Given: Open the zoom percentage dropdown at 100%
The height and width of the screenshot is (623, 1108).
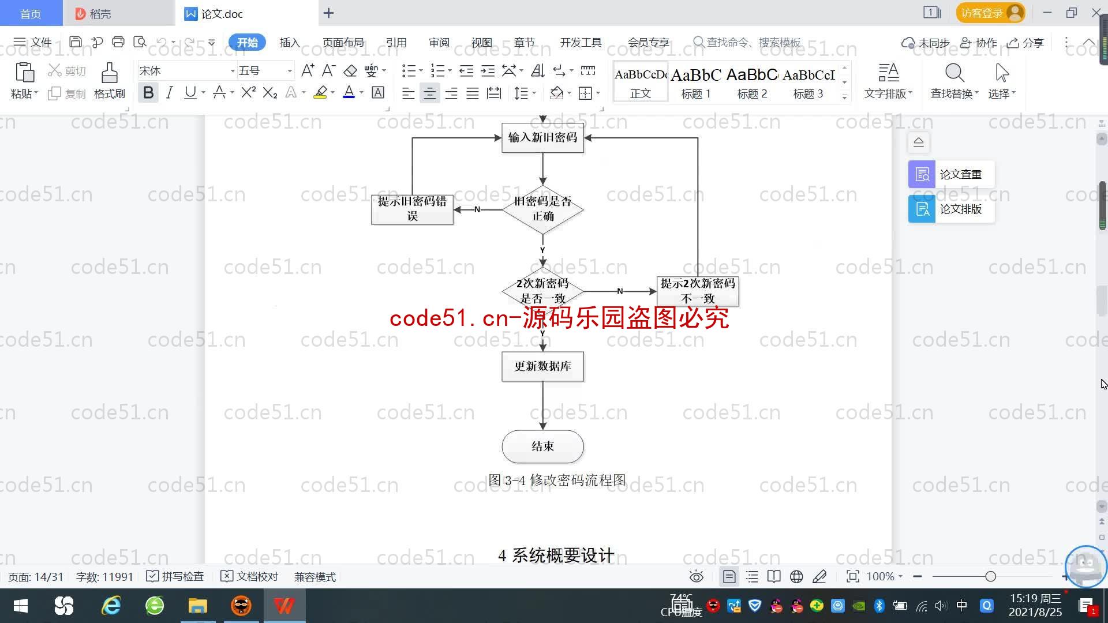Looking at the screenshot, I should pos(884,576).
